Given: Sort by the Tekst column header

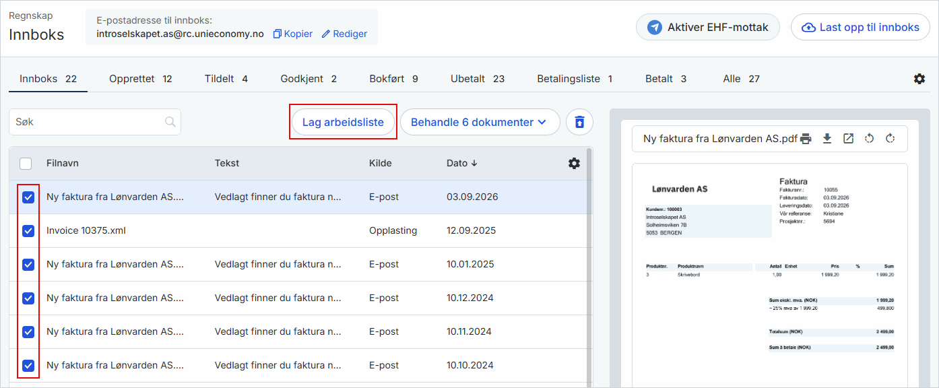Looking at the screenshot, I should point(227,163).
